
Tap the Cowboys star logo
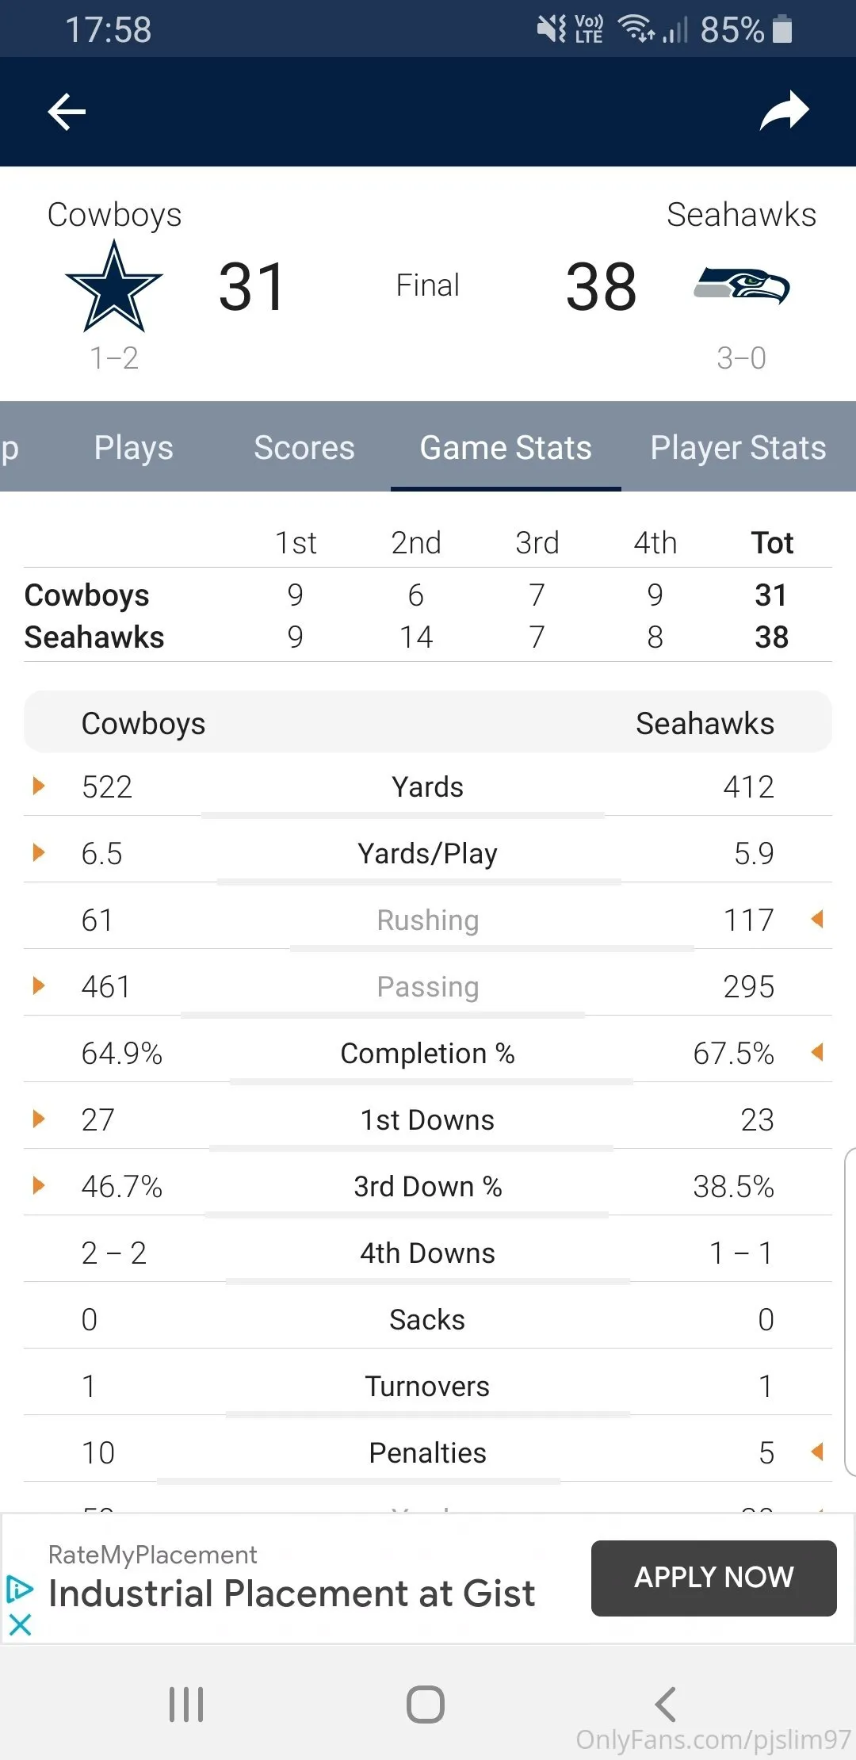click(x=114, y=287)
